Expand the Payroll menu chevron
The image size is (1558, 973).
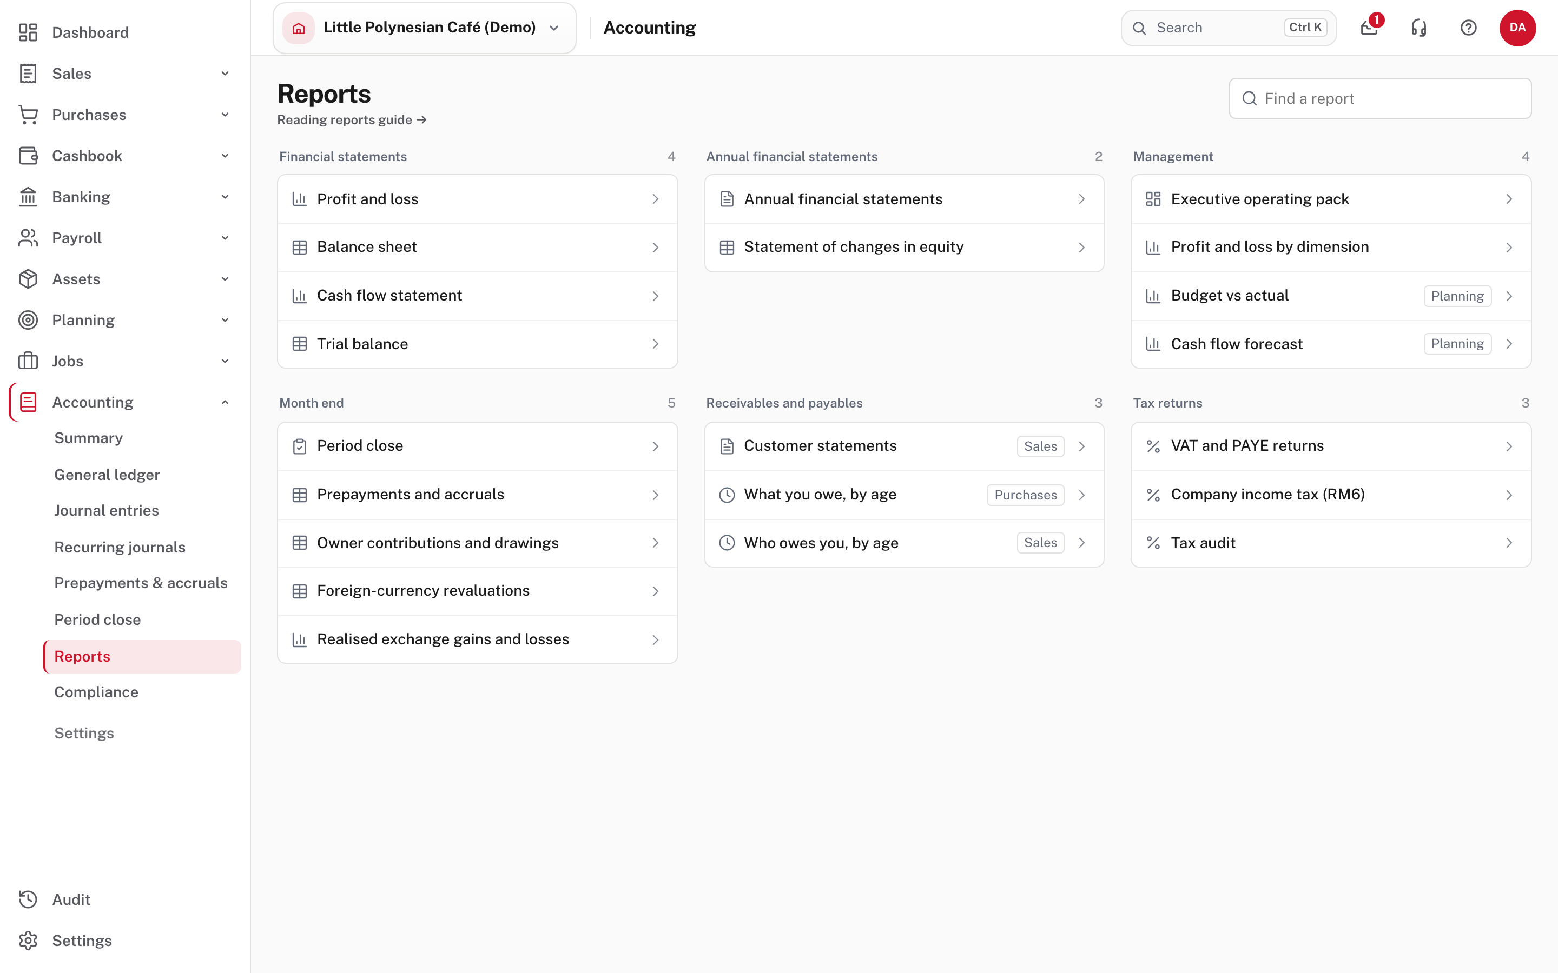[225, 238]
